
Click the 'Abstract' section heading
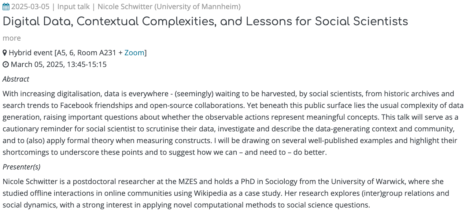coord(16,79)
